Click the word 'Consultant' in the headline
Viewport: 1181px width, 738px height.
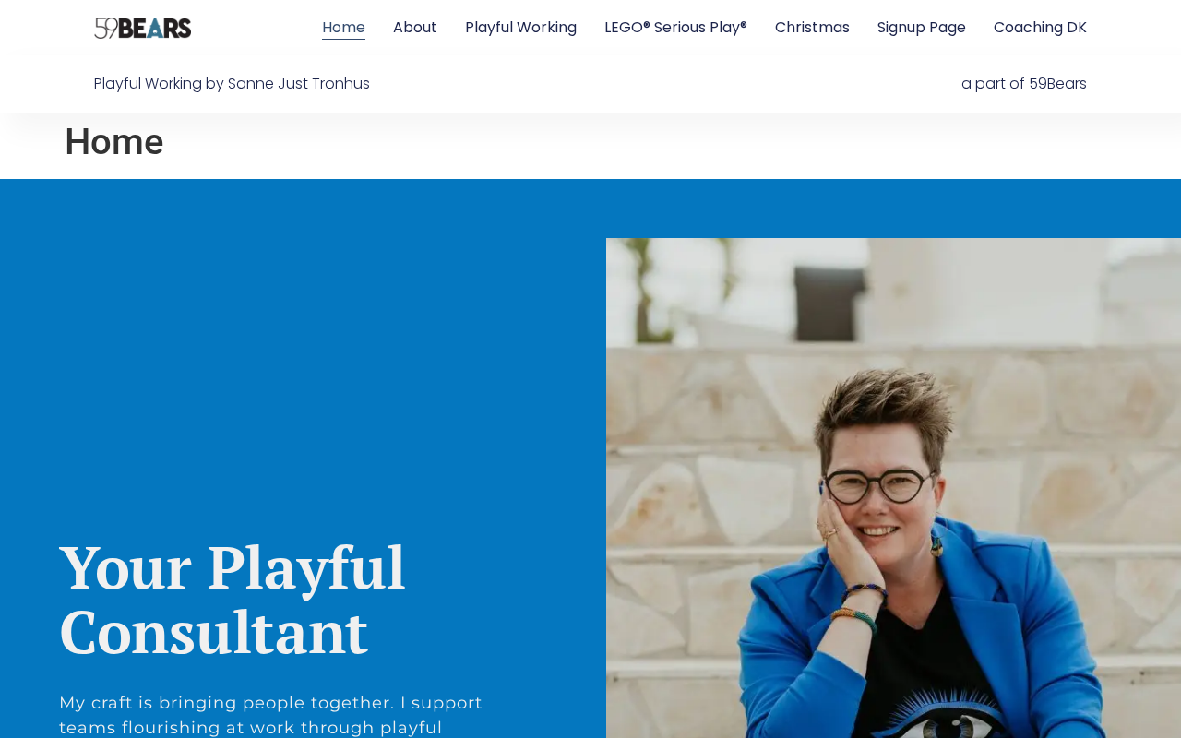point(213,632)
